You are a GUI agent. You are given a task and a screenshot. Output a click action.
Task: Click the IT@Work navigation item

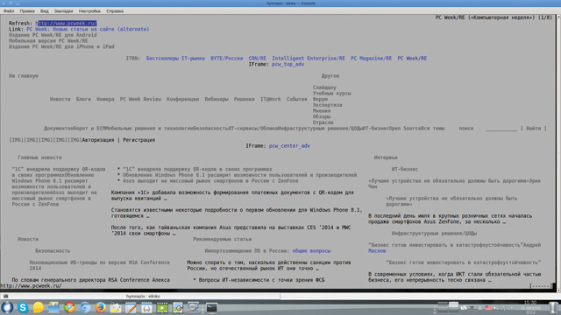coord(271,99)
